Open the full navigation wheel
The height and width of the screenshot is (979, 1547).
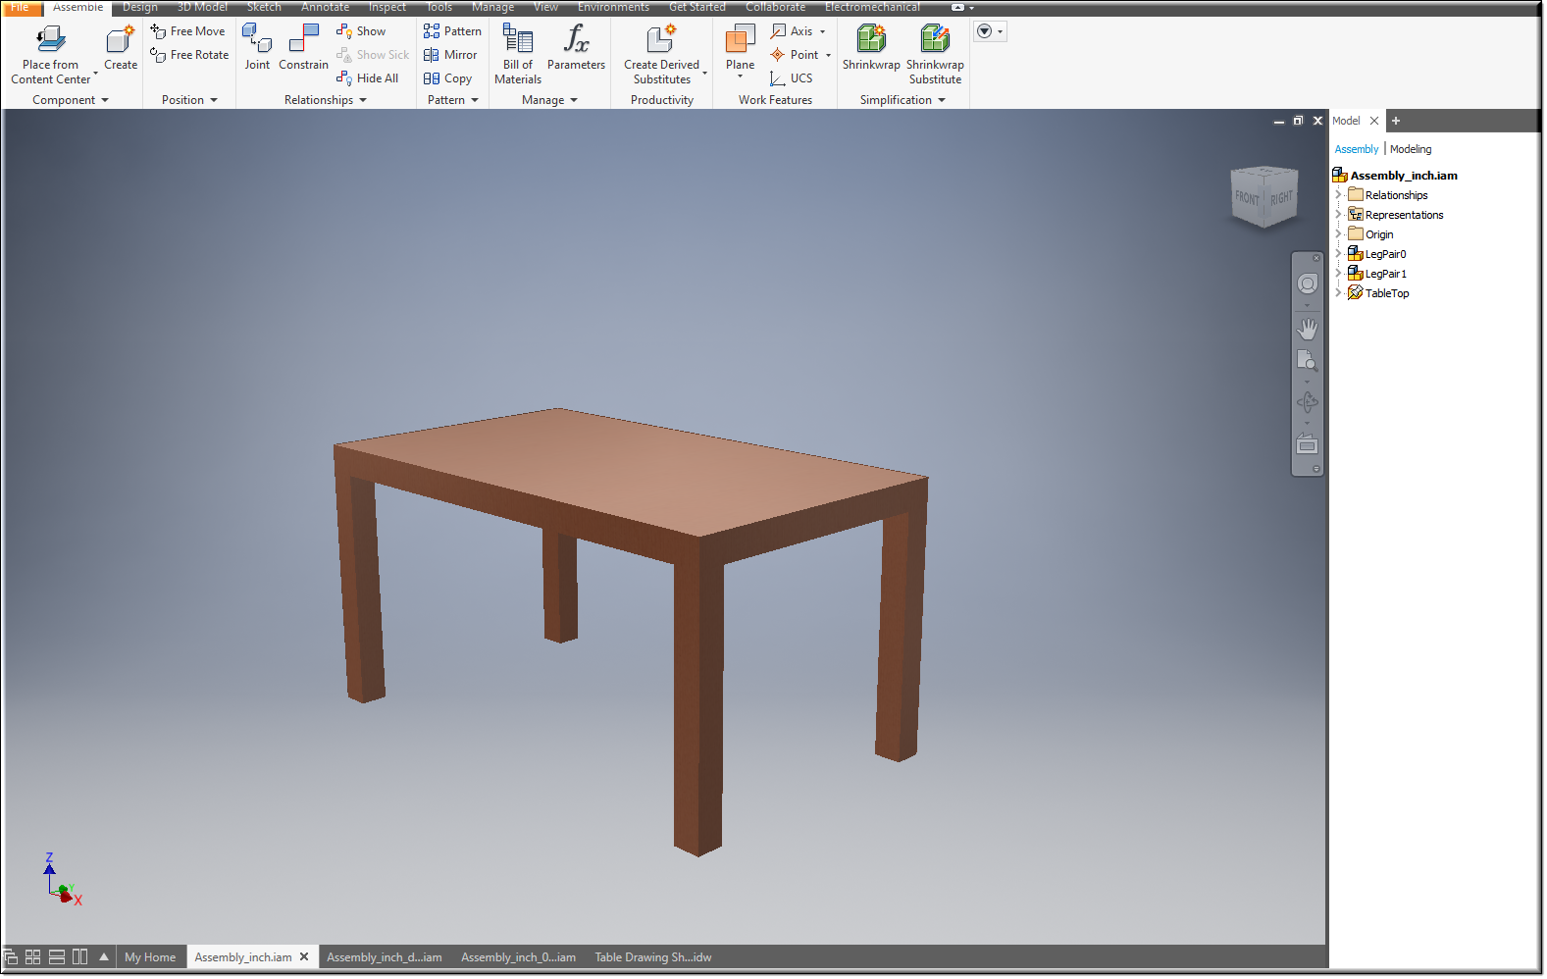coord(1308,284)
